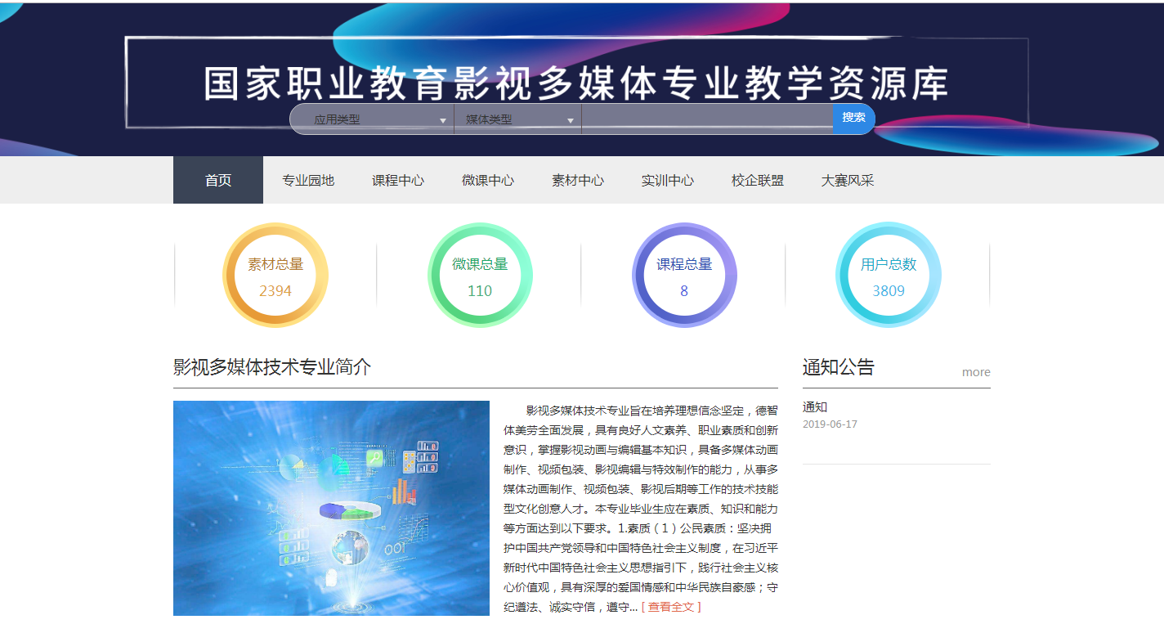Click the 2019-06-17 announcement date

[830, 424]
